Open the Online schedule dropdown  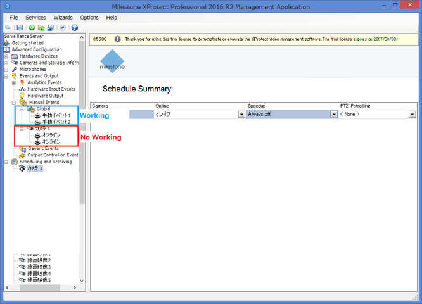(241, 115)
